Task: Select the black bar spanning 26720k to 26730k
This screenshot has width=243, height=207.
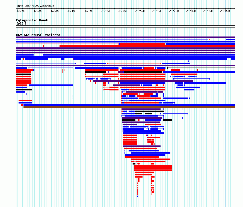Action: (x=95, y=72)
